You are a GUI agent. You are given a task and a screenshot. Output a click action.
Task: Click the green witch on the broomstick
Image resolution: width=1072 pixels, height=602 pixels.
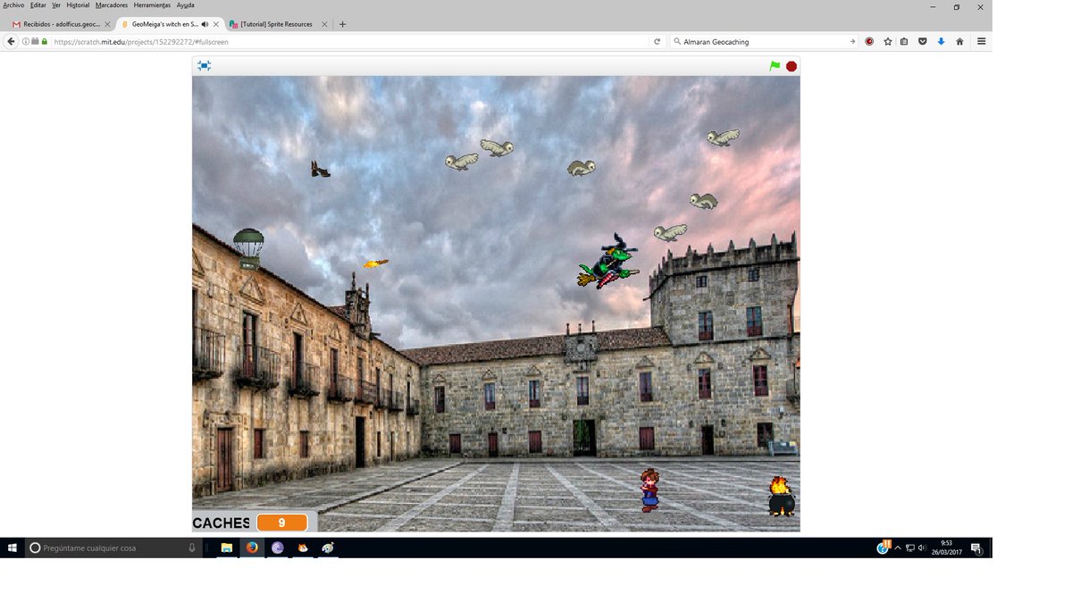pos(609,261)
